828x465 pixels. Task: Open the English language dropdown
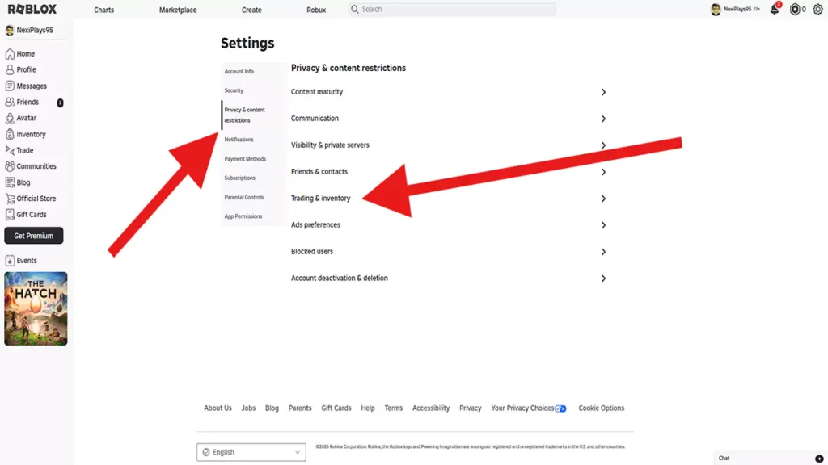click(251, 452)
